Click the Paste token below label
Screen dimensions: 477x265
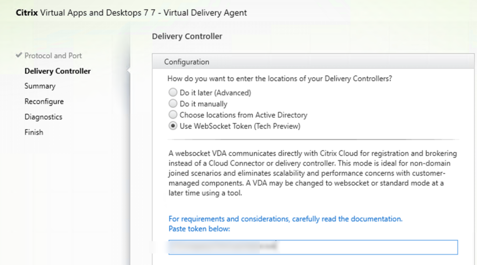click(199, 229)
